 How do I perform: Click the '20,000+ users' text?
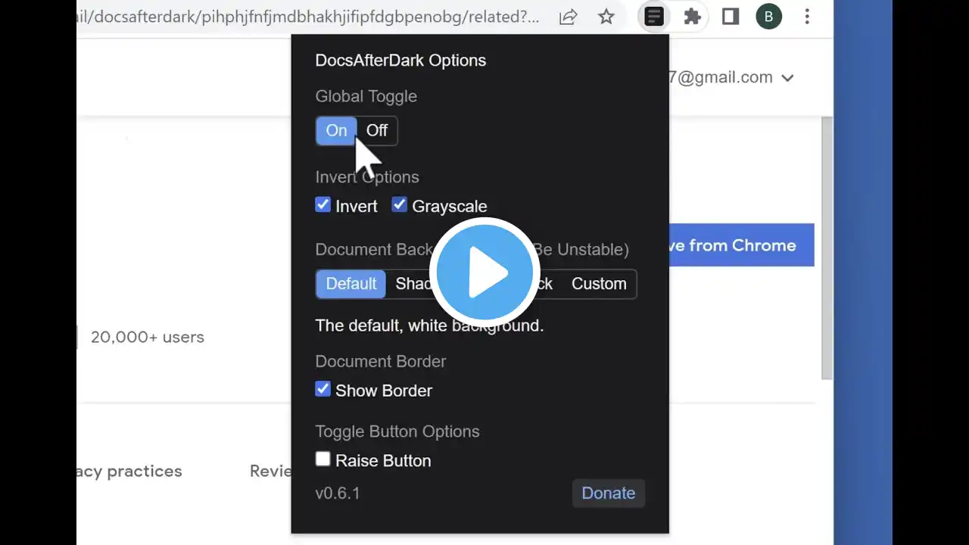point(148,337)
